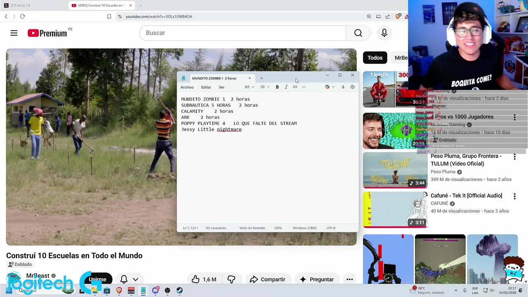Viewport: 528px width, 297px height.
Task: Click the YouTube search magnifier button
Action: (358, 33)
